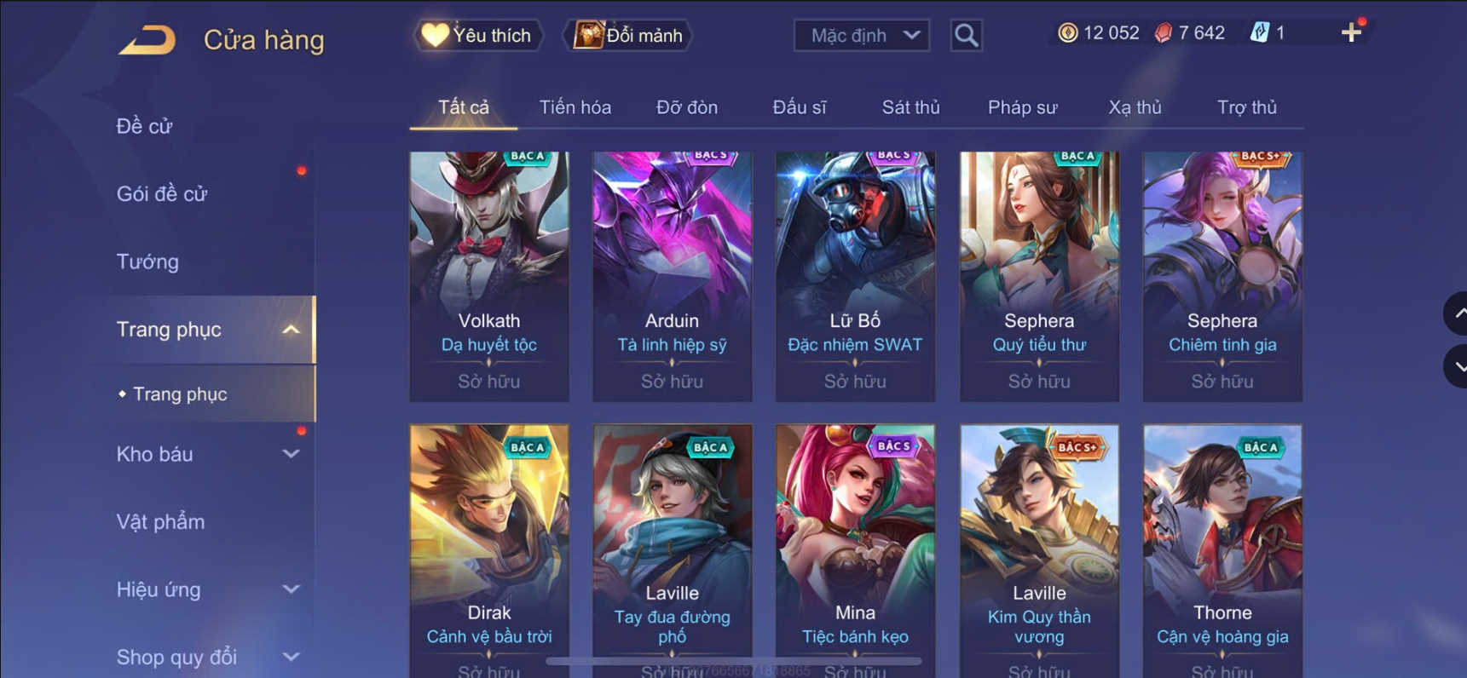This screenshot has height=678, width=1467.
Task: Tap the plus icon to add currency
Action: [1351, 33]
